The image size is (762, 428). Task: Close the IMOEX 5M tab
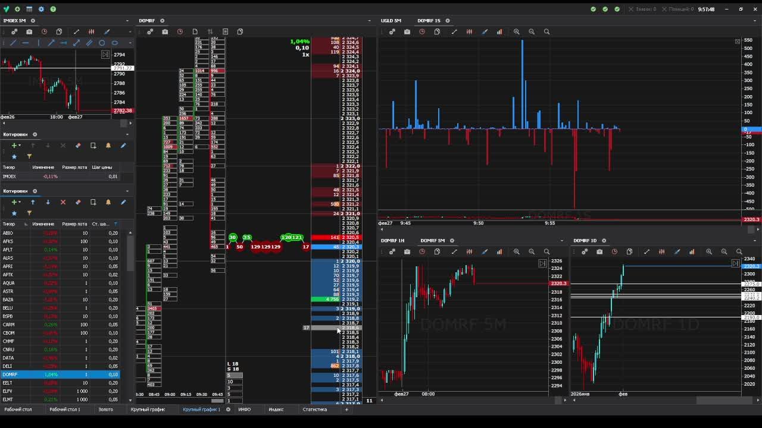coord(33,21)
